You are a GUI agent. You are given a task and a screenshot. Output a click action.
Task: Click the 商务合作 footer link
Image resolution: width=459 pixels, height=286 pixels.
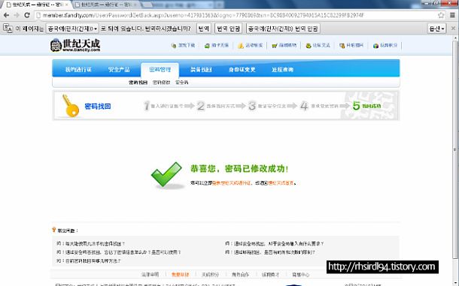pyautogui.click(x=240, y=275)
